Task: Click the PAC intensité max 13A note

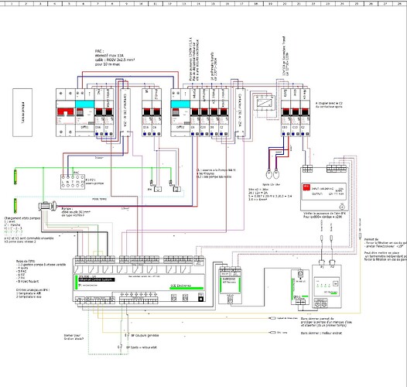Action: pyautogui.click(x=115, y=57)
